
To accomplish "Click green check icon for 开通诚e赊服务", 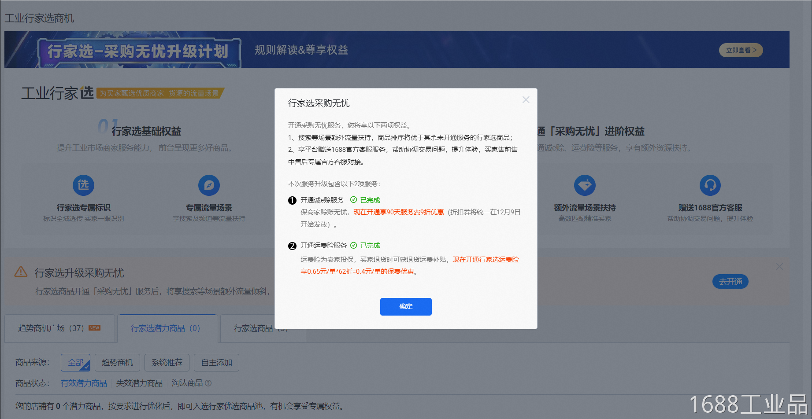I will click(x=353, y=200).
